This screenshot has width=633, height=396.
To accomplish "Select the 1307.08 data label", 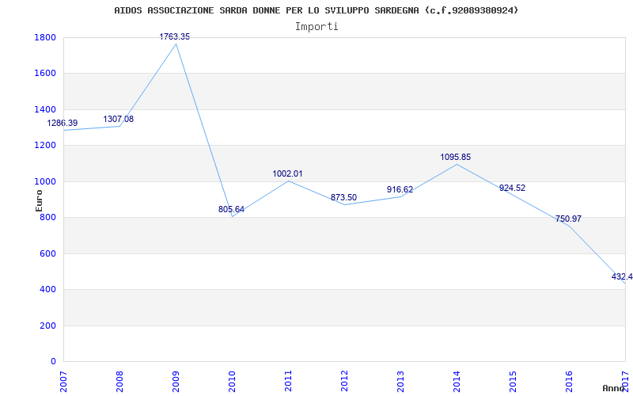I will 118,120.
